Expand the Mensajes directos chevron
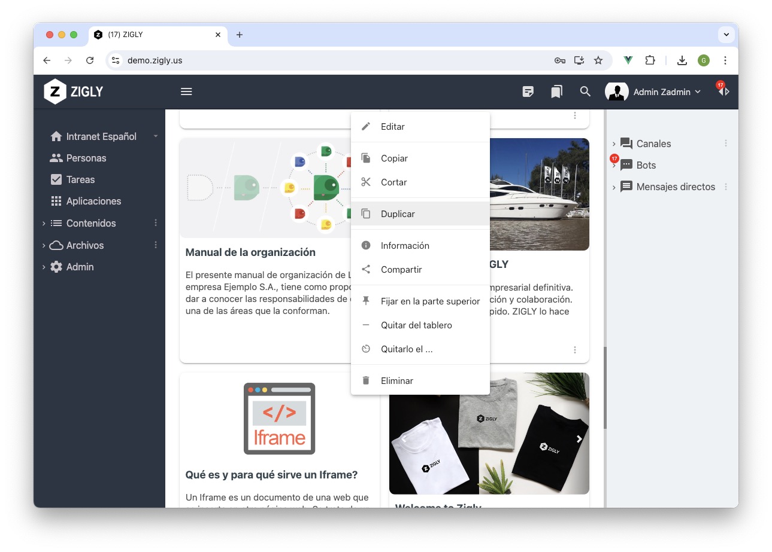Viewport: 772px width, 552px height. [614, 187]
